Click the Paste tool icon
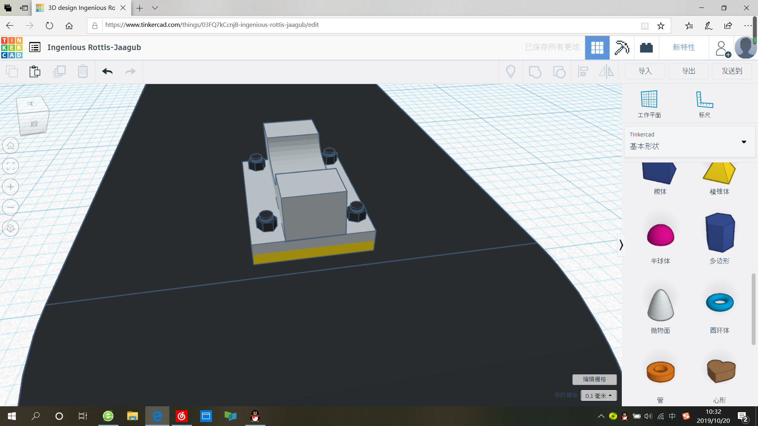 point(35,71)
